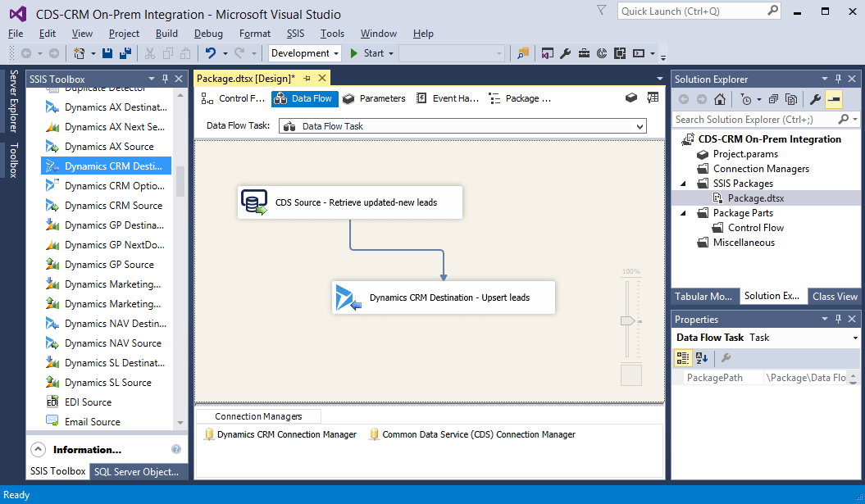Click the Save All toolbar icon
This screenshot has width=865, height=504.
125,53
